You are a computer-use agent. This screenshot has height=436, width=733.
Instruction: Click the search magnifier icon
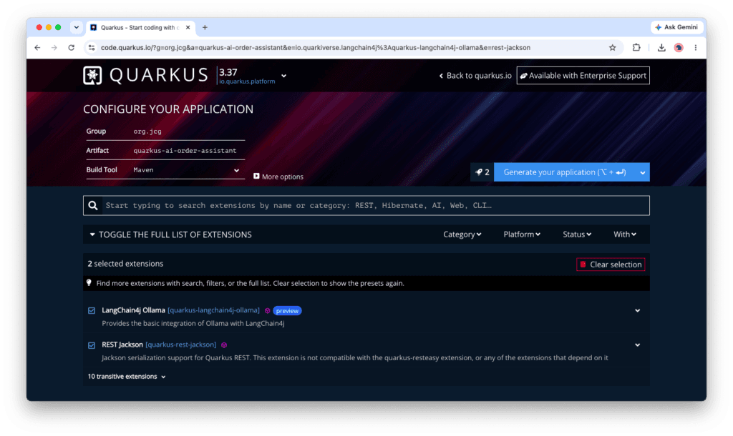click(x=93, y=205)
